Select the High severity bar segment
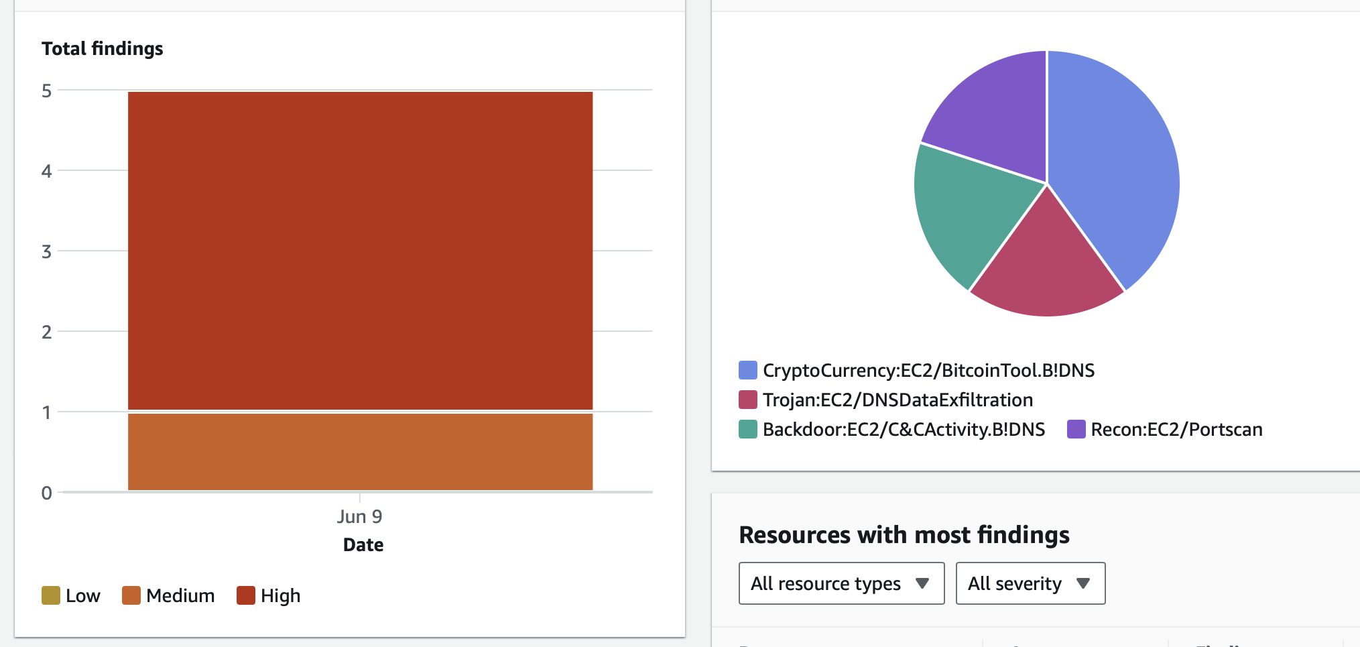 360,250
